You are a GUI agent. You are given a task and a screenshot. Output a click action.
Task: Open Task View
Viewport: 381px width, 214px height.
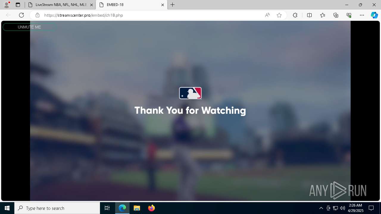pyautogui.click(x=107, y=208)
